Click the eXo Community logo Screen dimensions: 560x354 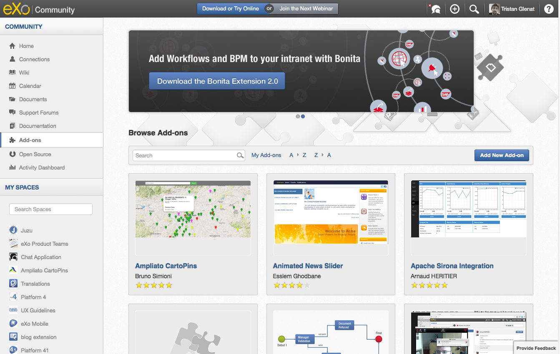(39, 9)
